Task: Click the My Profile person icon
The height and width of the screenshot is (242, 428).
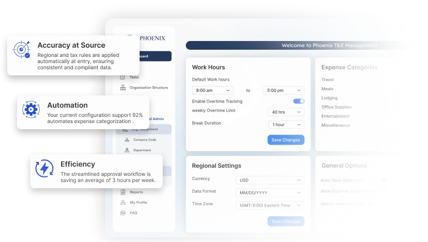Action: (123, 203)
